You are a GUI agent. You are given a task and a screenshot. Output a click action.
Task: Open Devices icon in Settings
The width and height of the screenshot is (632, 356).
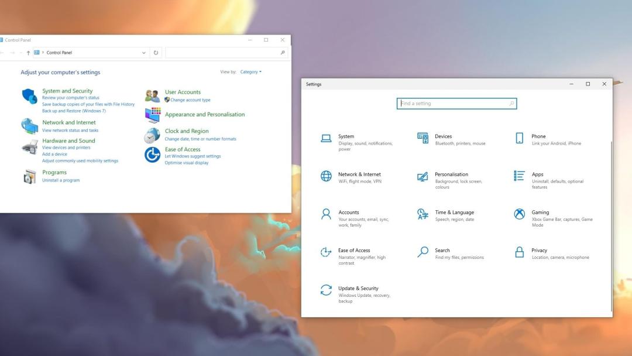pyautogui.click(x=423, y=138)
